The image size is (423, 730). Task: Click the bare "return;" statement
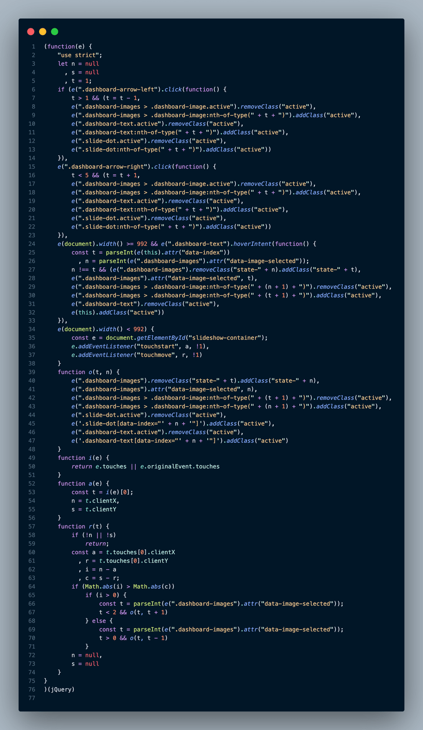(97, 543)
